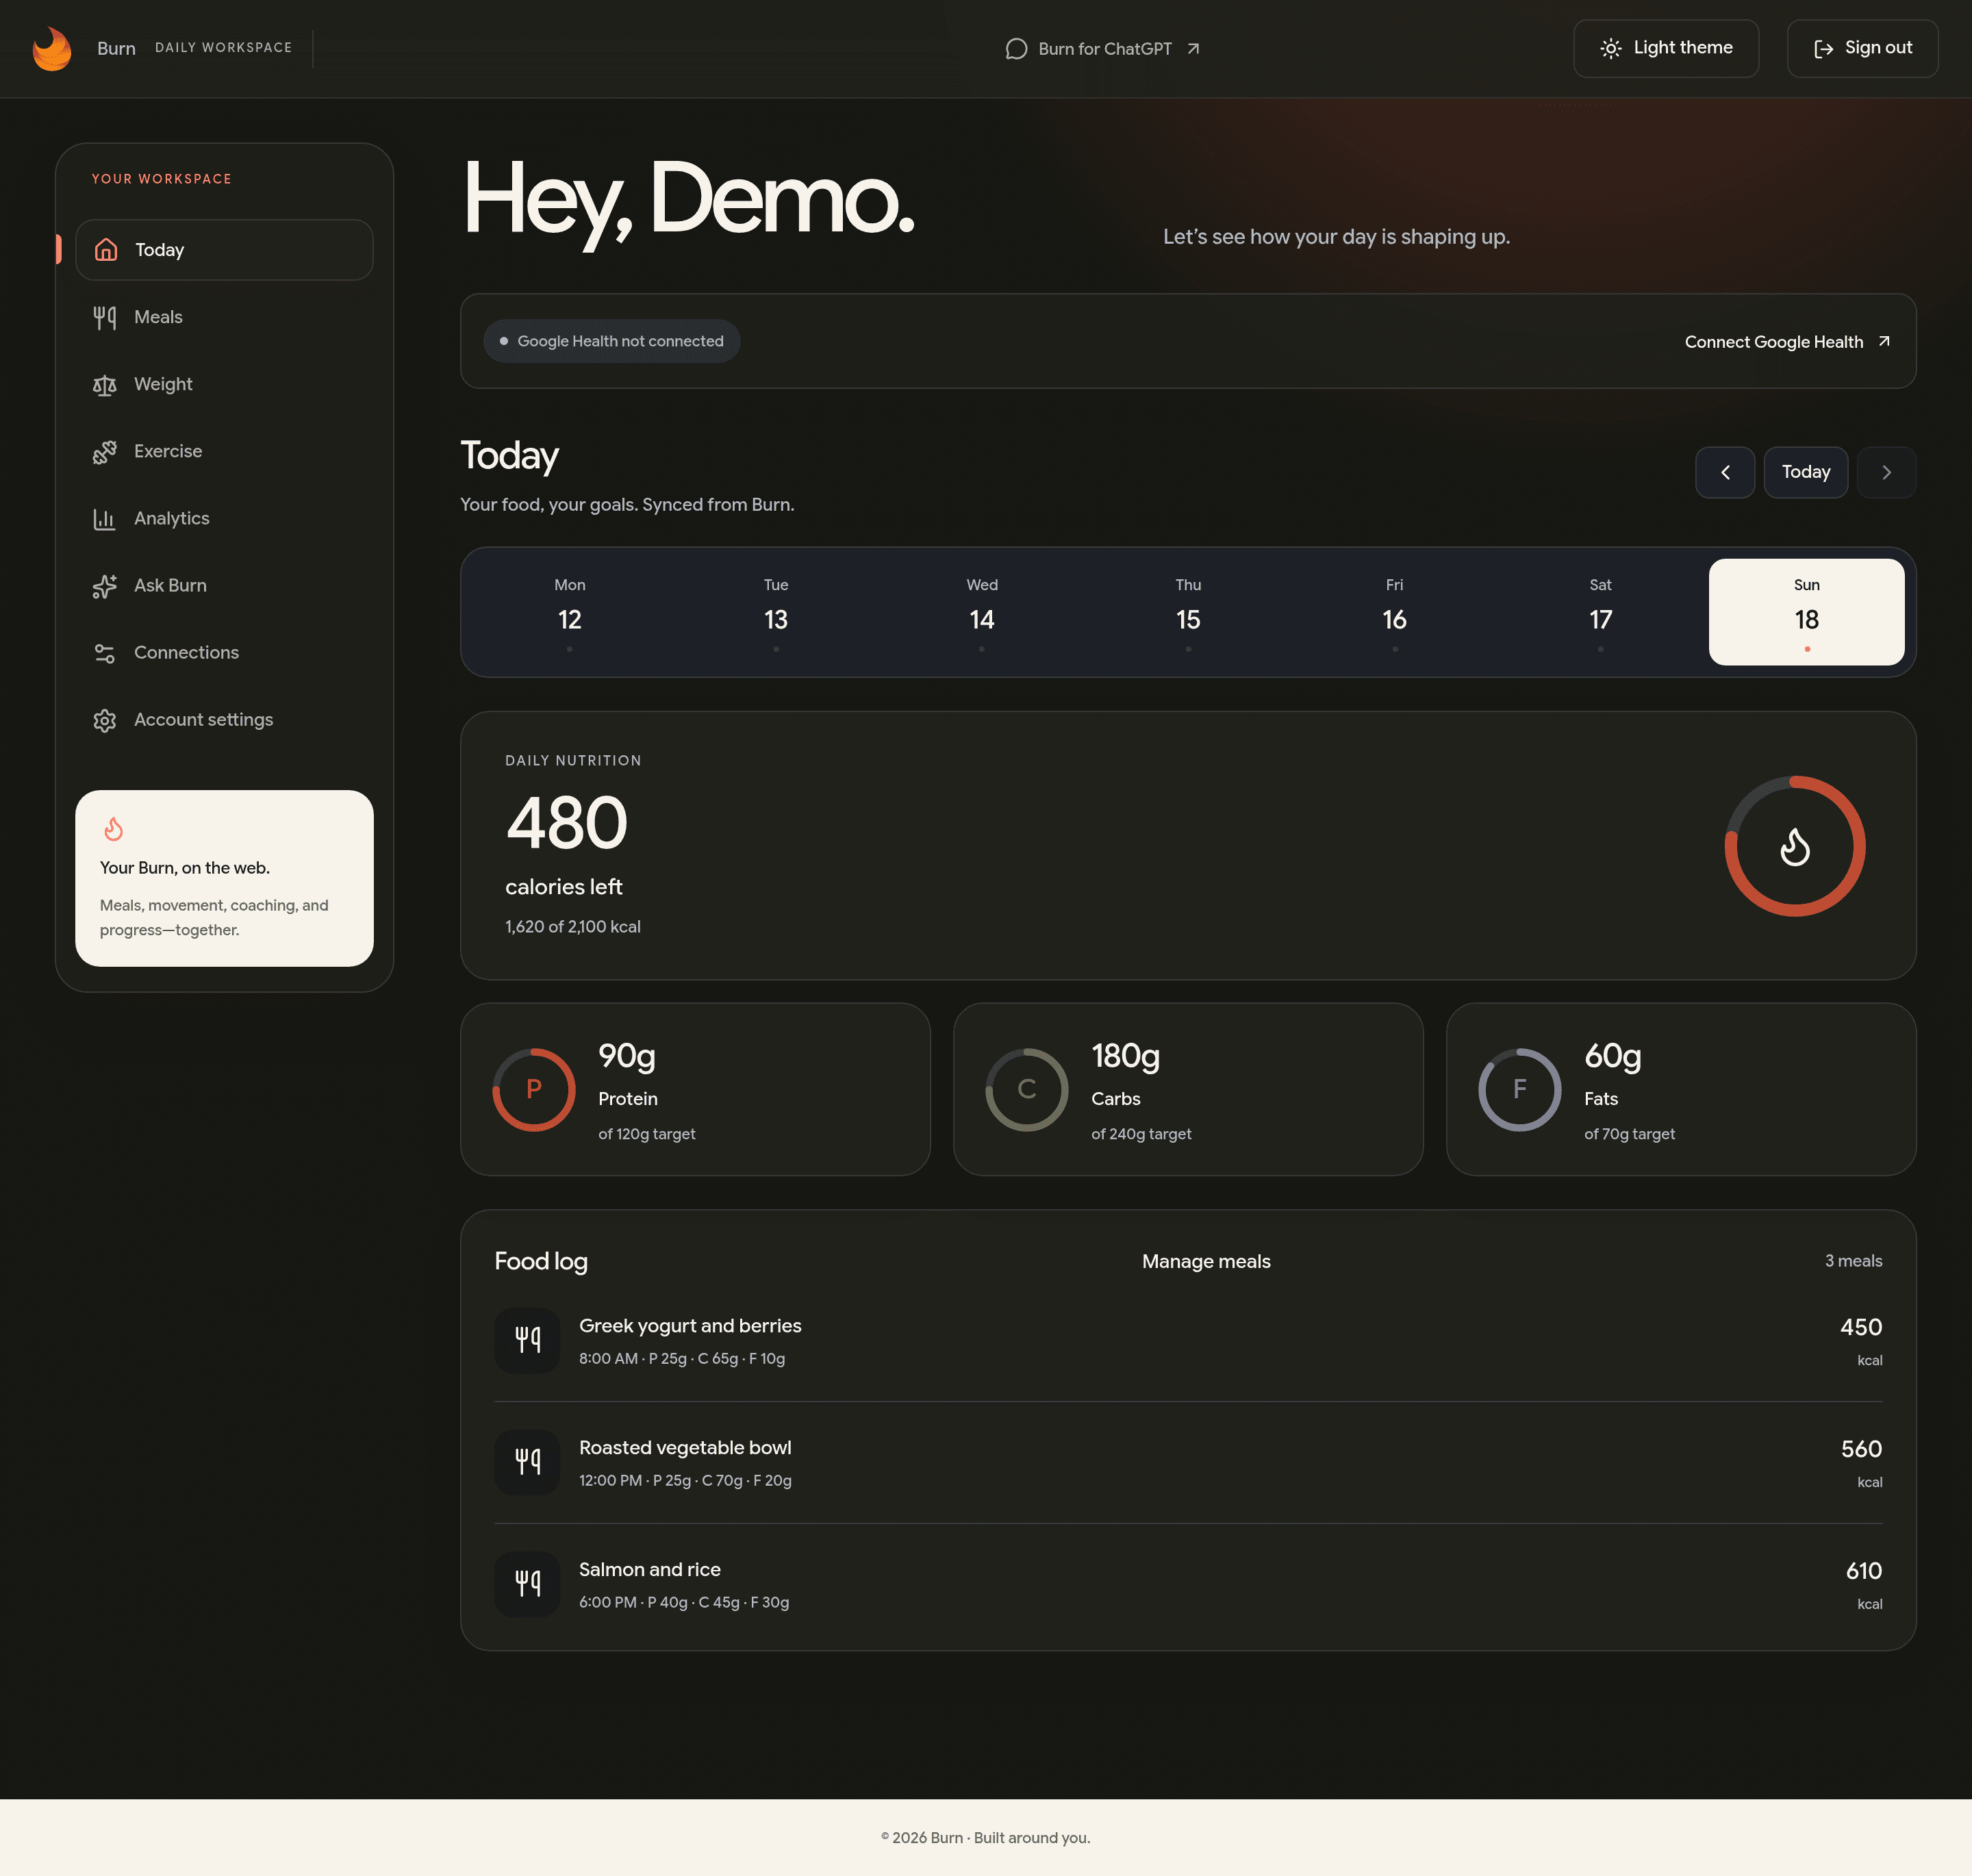This screenshot has height=1876, width=1972.
Task: Click the Greek yogurt meal utensils icon
Action: tap(527, 1340)
